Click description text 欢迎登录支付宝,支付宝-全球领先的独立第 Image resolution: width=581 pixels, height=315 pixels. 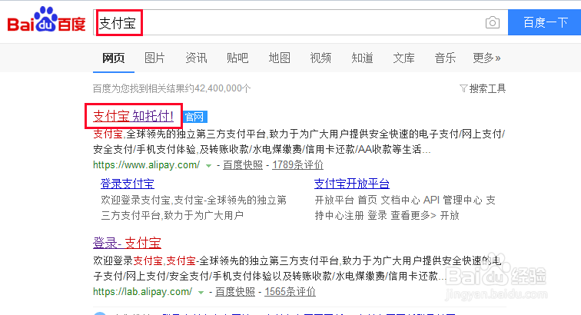pos(194,200)
